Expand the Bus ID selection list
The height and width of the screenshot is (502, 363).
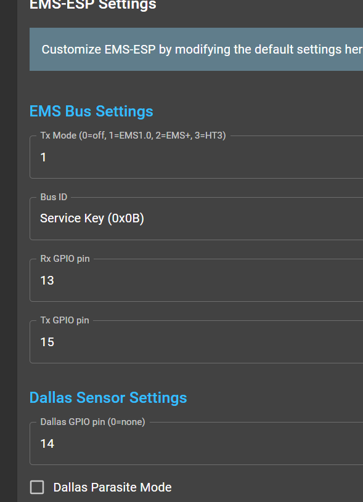click(x=185, y=218)
